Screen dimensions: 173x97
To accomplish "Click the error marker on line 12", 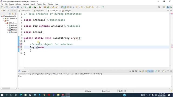I will tap(19, 47).
